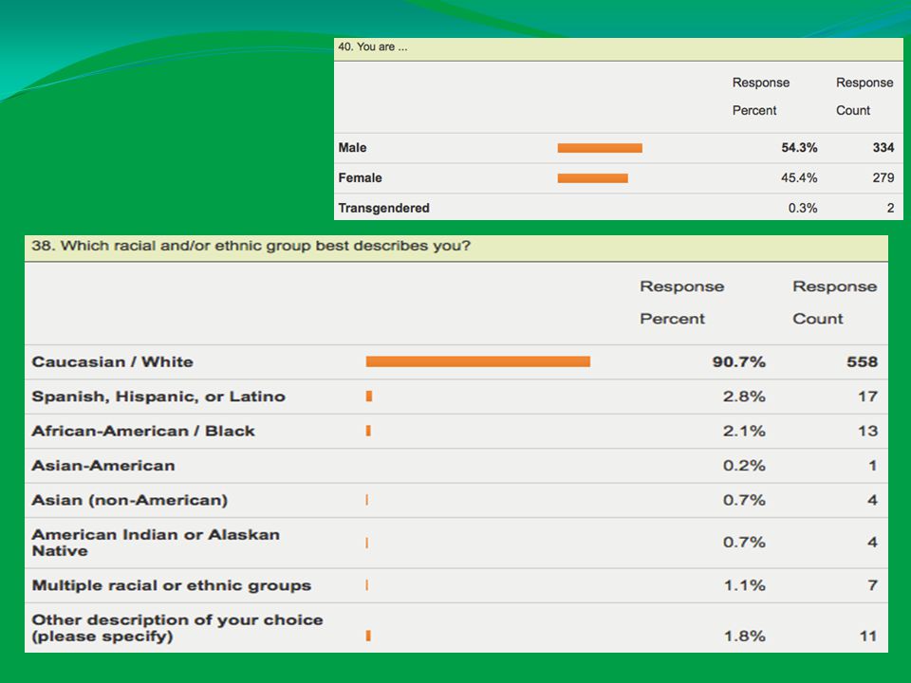Click the Female response bar
The height and width of the screenshot is (683, 911).
[592, 178]
